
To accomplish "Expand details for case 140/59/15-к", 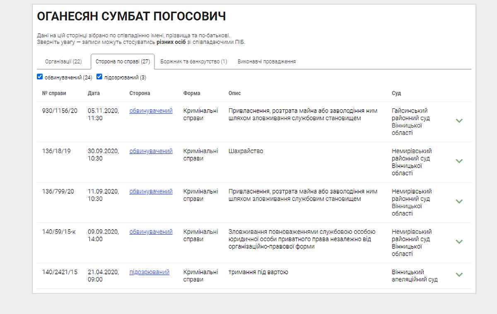I will 459,242.
